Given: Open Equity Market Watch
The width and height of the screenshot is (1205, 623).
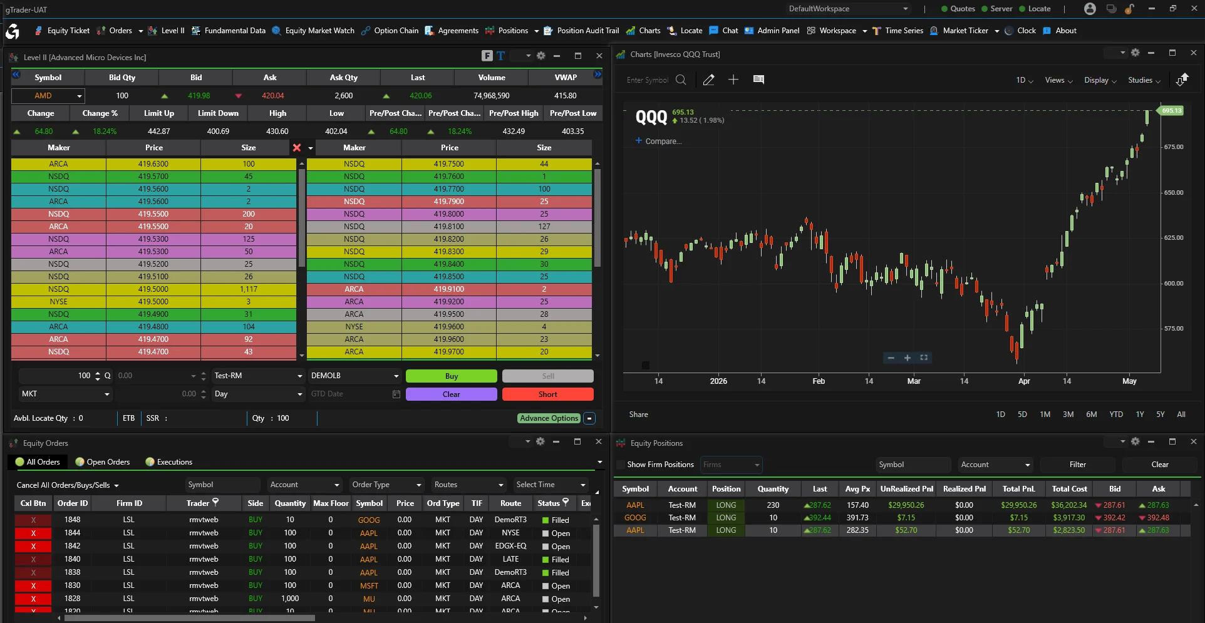Looking at the screenshot, I should coord(313,31).
